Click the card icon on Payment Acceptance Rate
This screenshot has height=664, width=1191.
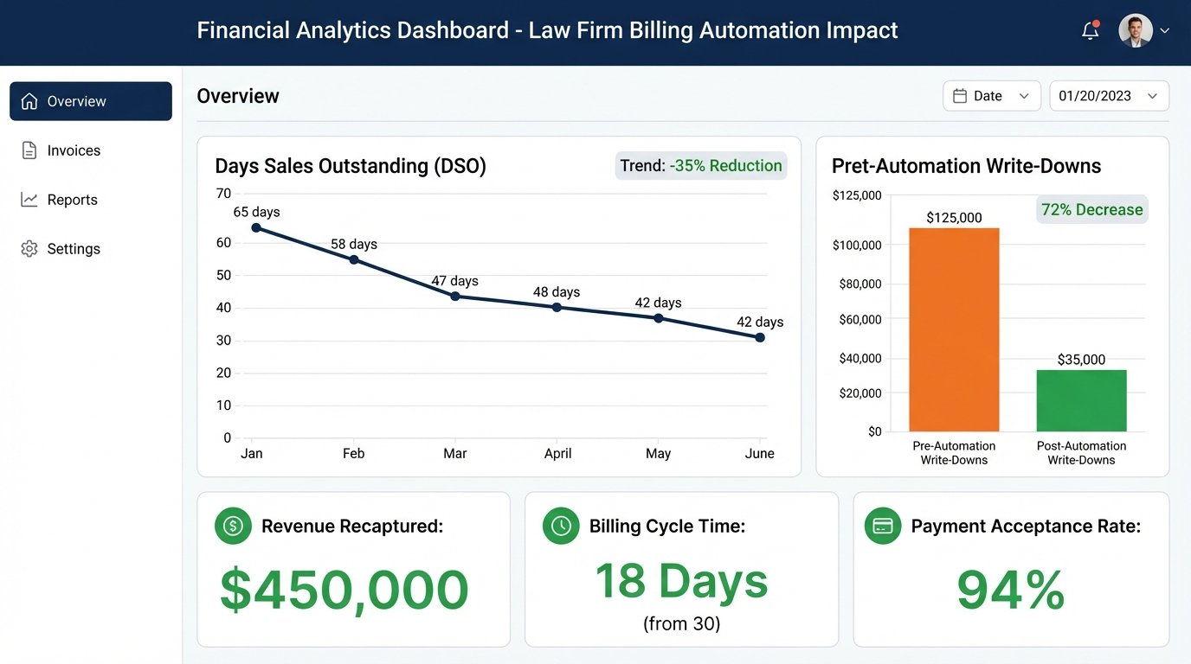point(882,526)
